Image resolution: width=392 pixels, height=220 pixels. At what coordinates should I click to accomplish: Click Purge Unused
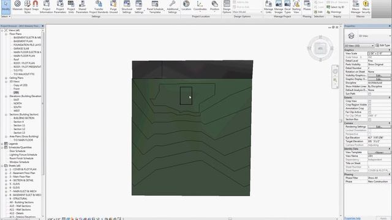pyautogui.click(x=113, y=7)
